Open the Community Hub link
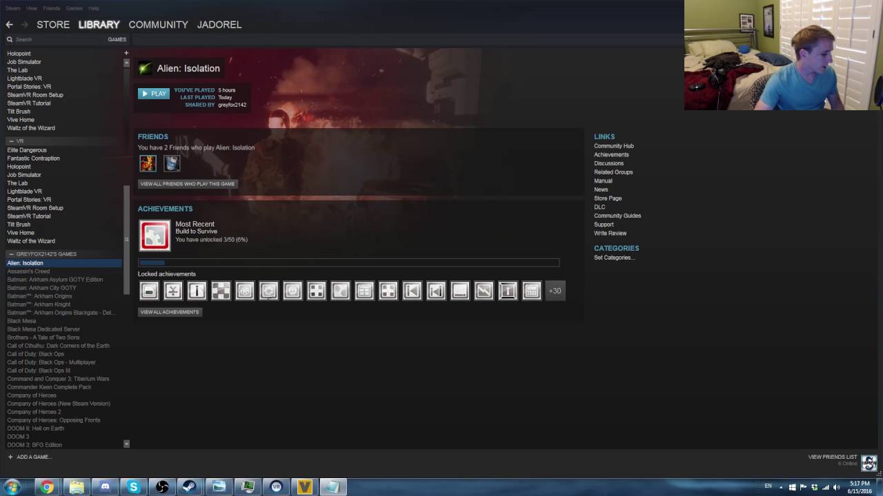 click(x=613, y=146)
